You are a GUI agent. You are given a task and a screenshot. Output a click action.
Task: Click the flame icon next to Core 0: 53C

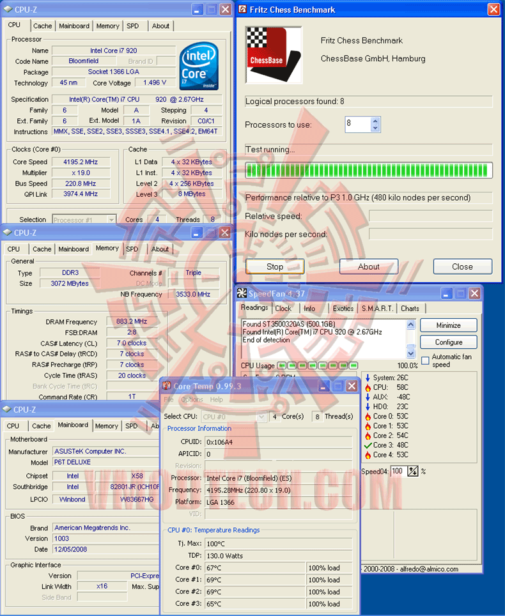tap(368, 416)
